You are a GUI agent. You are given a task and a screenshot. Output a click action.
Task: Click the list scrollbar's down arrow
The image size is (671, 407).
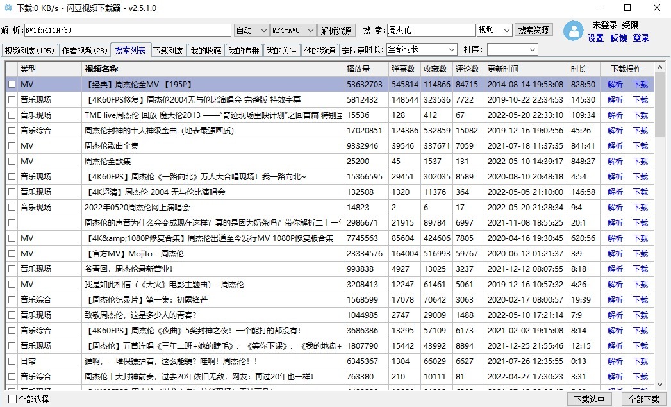[x=659, y=385]
